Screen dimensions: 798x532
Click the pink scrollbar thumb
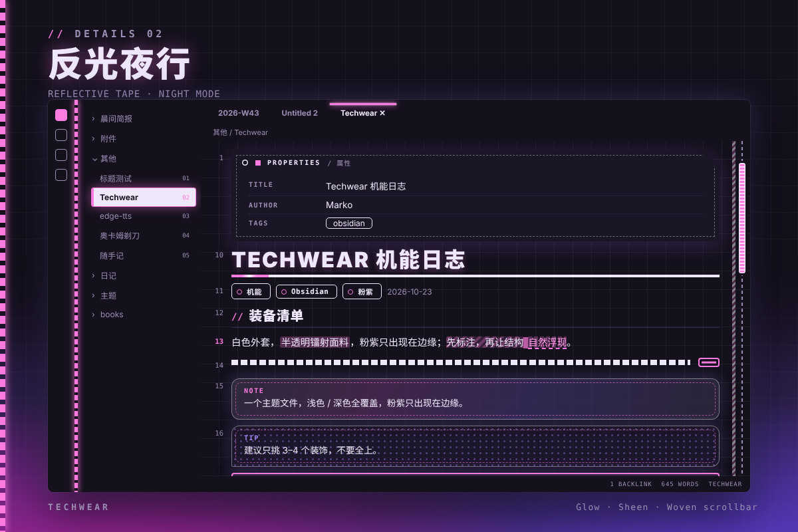pos(742,218)
